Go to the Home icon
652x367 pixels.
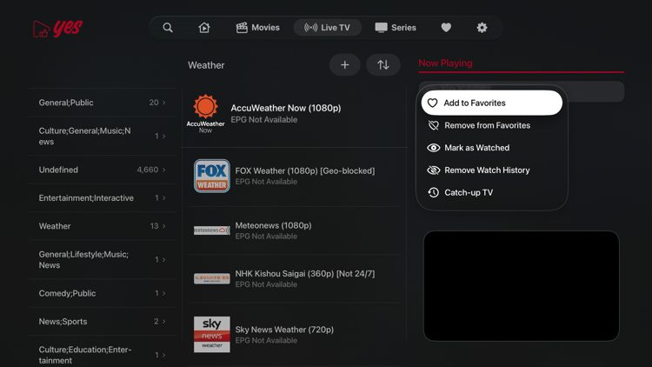pos(204,28)
